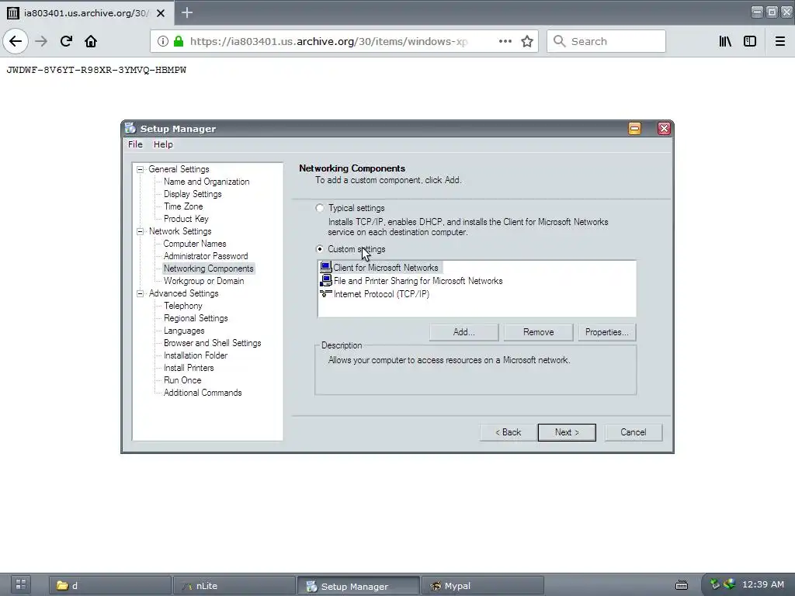Click the Add... button
Image resolution: width=795 pixels, height=596 pixels.
[464, 332]
